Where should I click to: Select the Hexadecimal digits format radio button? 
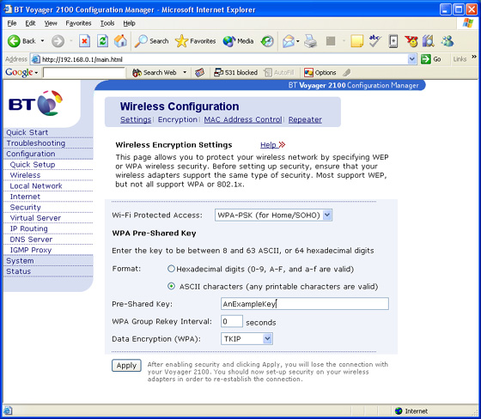pos(171,269)
